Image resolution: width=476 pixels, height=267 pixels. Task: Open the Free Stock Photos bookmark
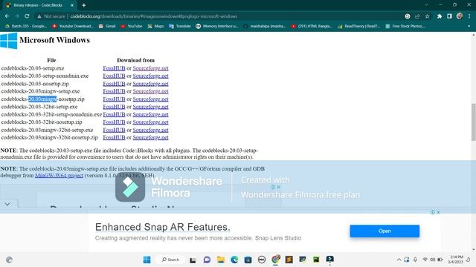pyautogui.click(x=405, y=27)
